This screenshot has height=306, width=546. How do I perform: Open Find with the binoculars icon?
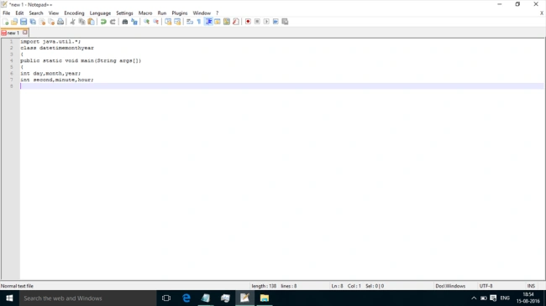point(124,22)
